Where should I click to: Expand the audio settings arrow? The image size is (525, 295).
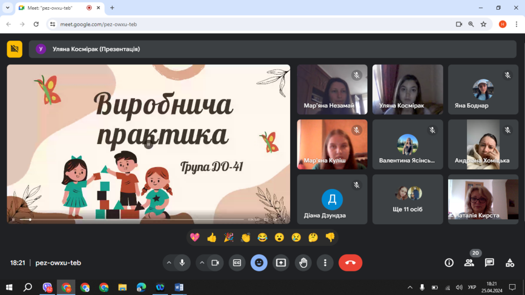(169, 263)
